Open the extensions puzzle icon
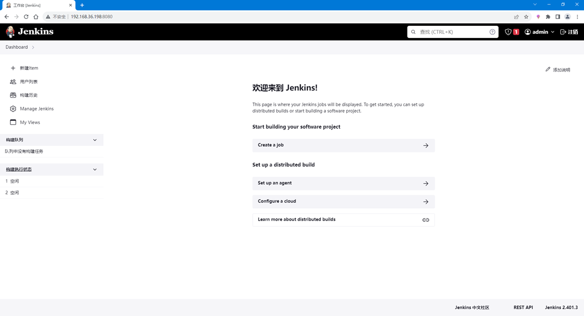This screenshot has width=584, height=316. pyautogui.click(x=548, y=17)
